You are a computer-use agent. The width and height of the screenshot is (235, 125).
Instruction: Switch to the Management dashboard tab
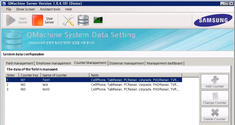point(165,63)
